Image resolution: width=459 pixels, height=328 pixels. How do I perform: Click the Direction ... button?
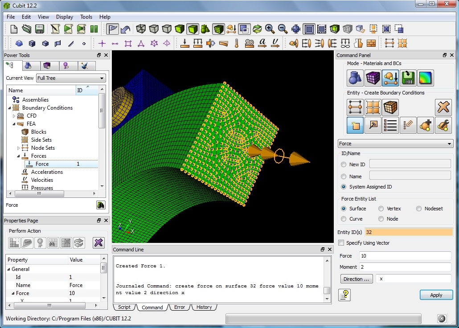pyautogui.click(x=356, y=279)
